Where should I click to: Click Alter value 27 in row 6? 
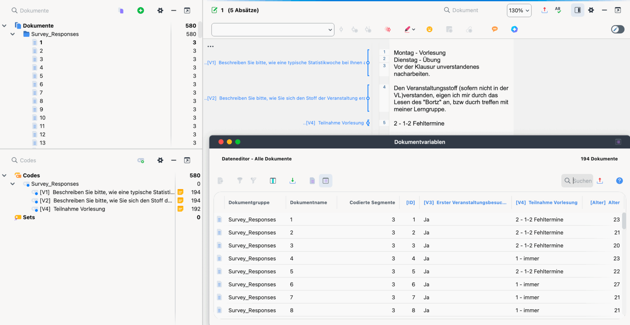[x=617, y=285]
